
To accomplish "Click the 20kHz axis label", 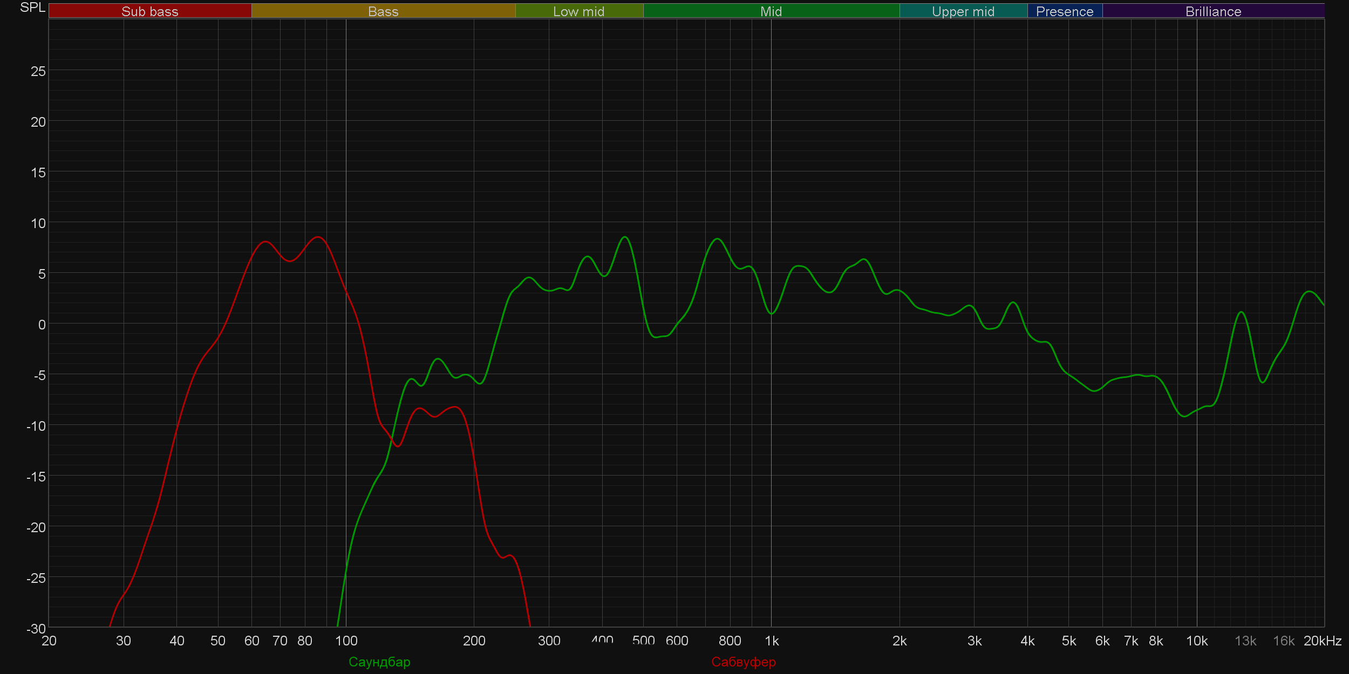I will coord(1322,641).
